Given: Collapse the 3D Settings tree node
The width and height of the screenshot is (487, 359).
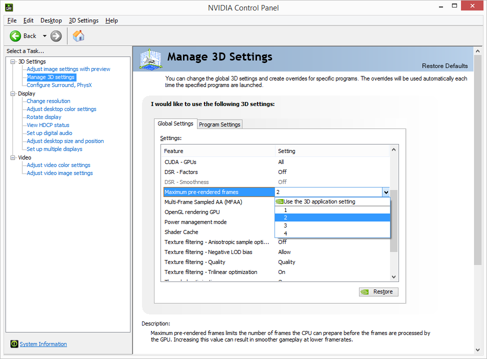Looking at the screenshot, I should 13,61.
